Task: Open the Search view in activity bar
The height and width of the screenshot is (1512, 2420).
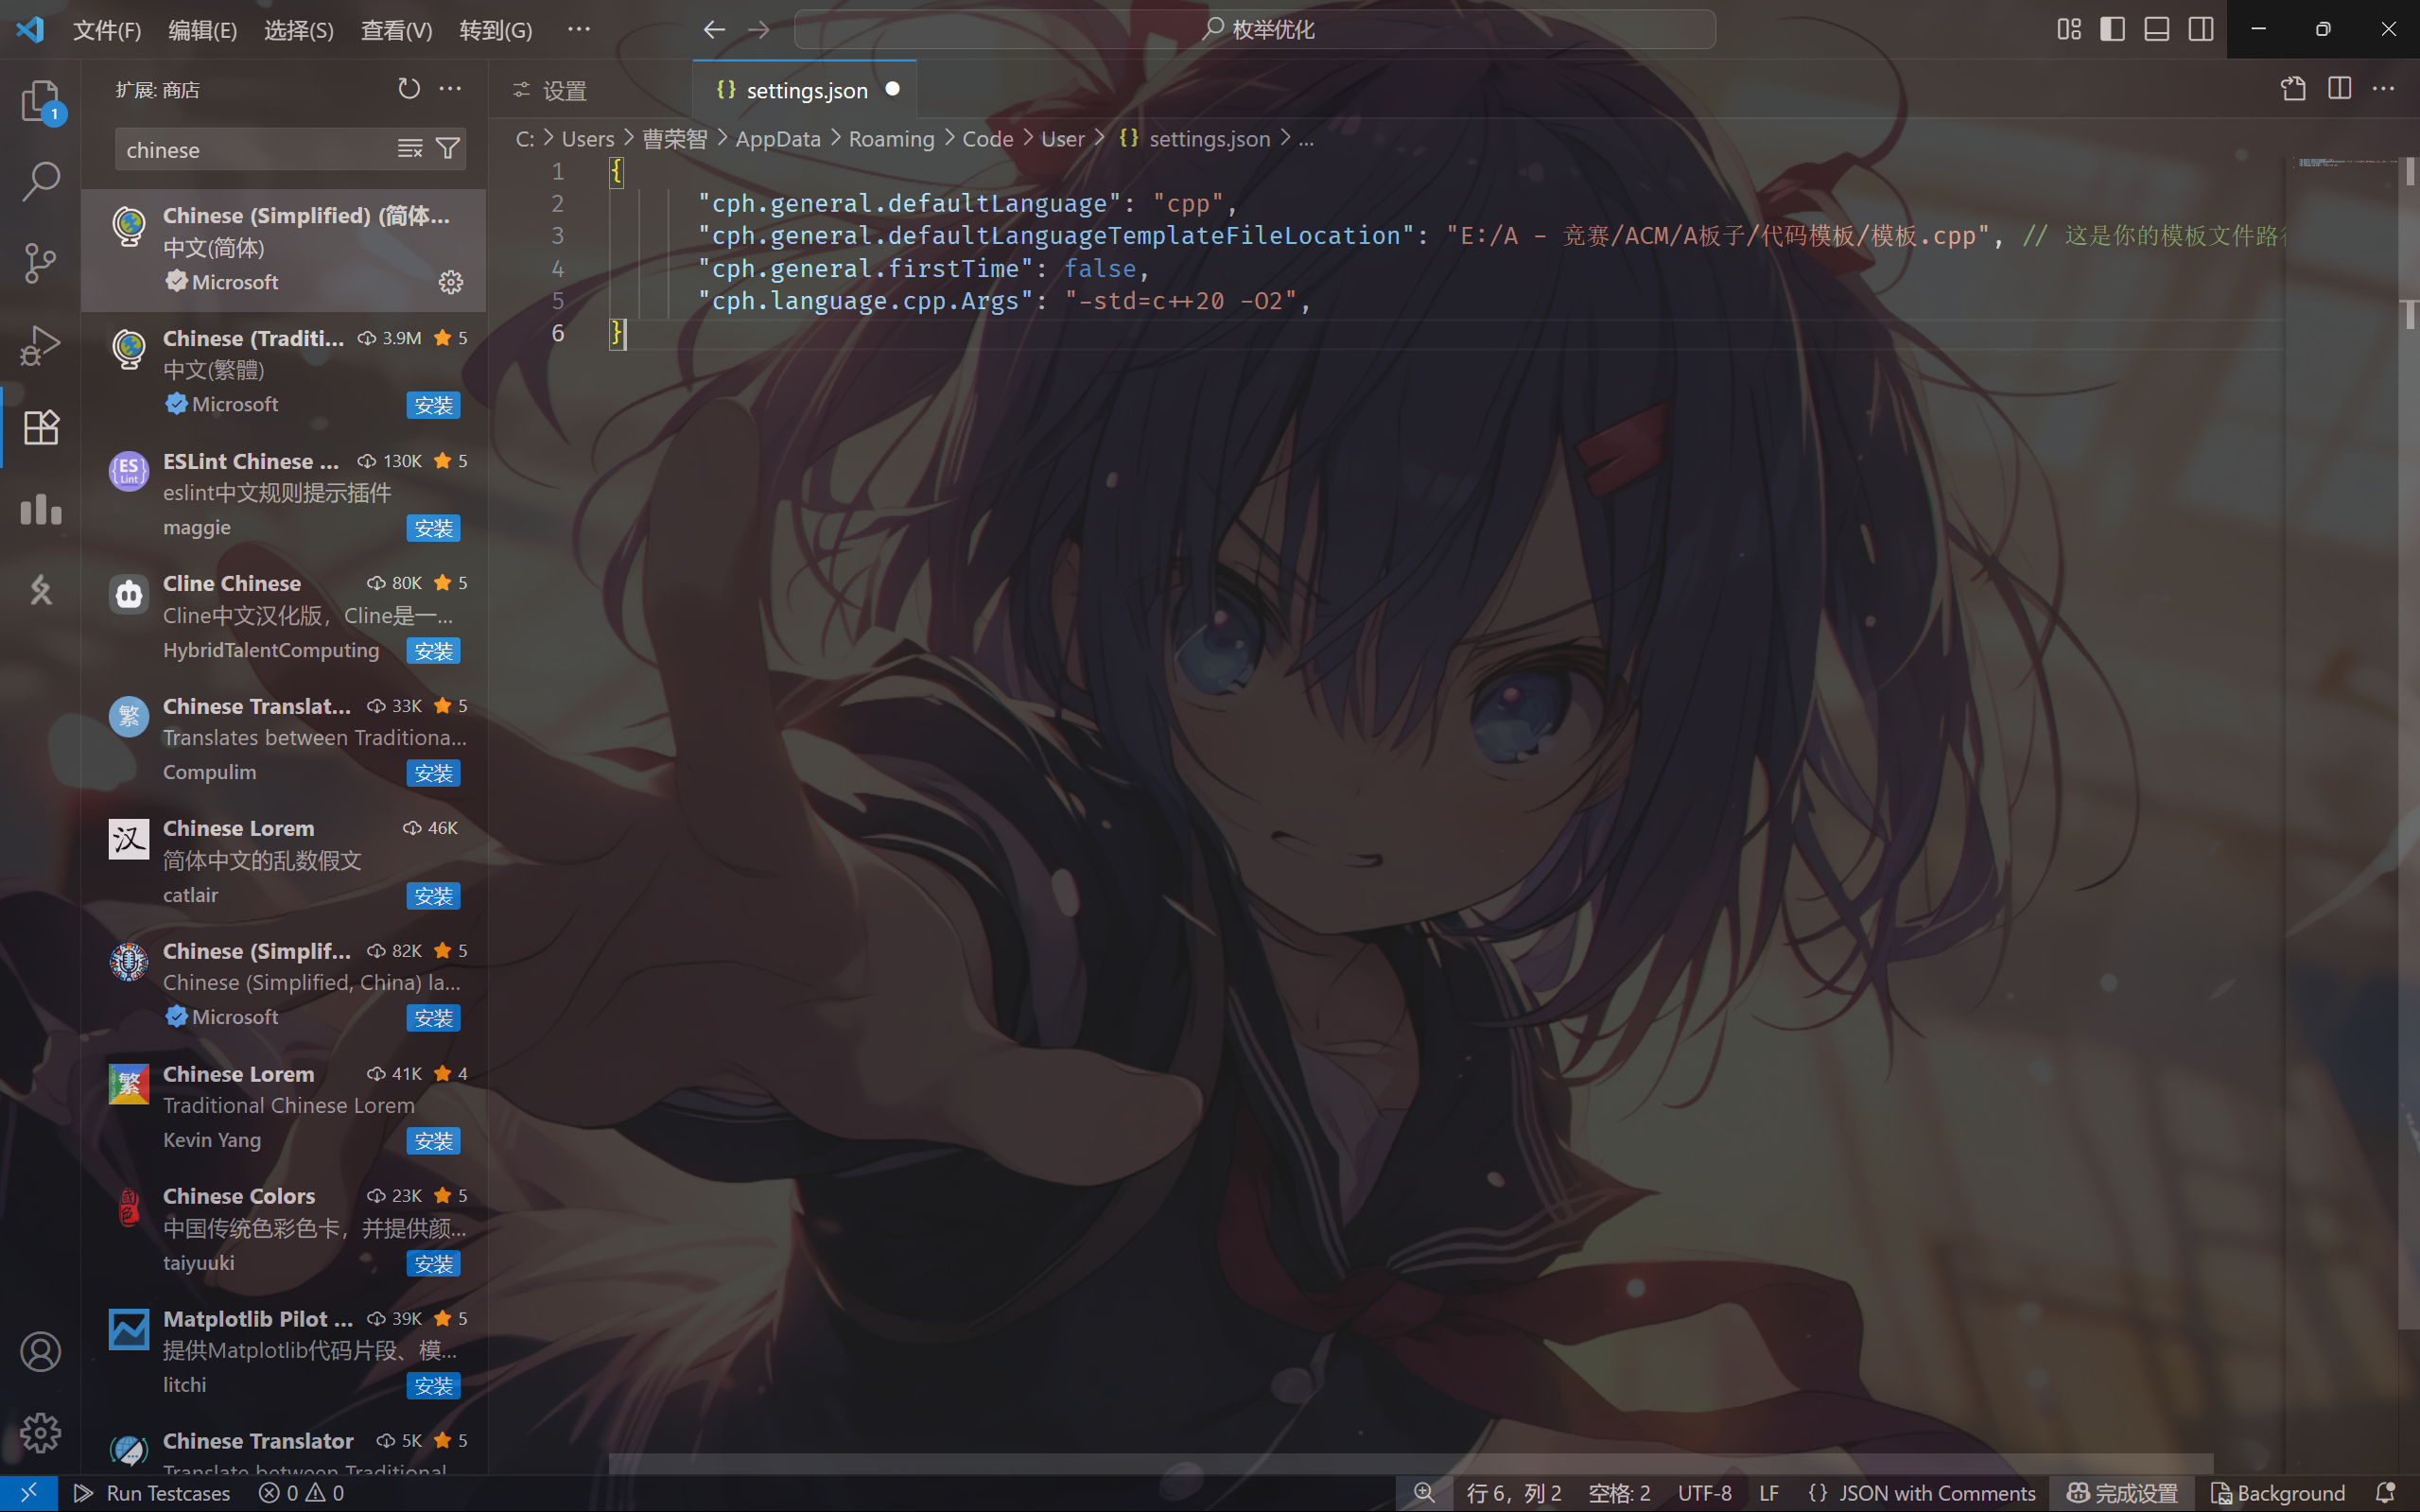Action: [40, 182]
